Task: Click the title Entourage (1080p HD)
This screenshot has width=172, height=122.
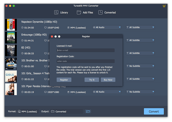Action: click(x=34, y=35)
